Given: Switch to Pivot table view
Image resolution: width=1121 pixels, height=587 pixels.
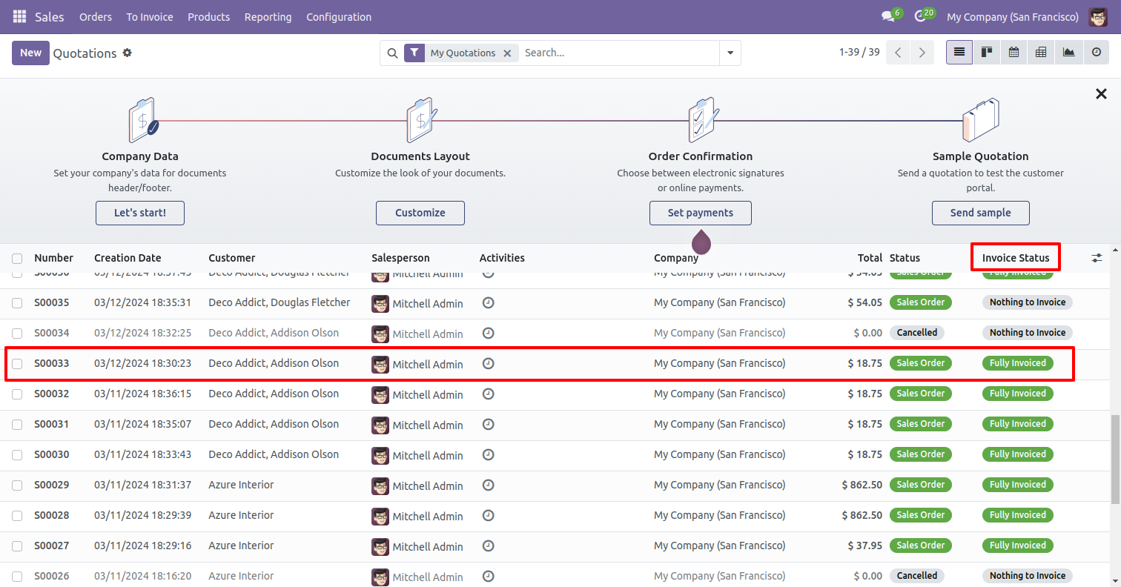Looking at the screenshot, I should pyautogui.click(x=1041, y=53).
